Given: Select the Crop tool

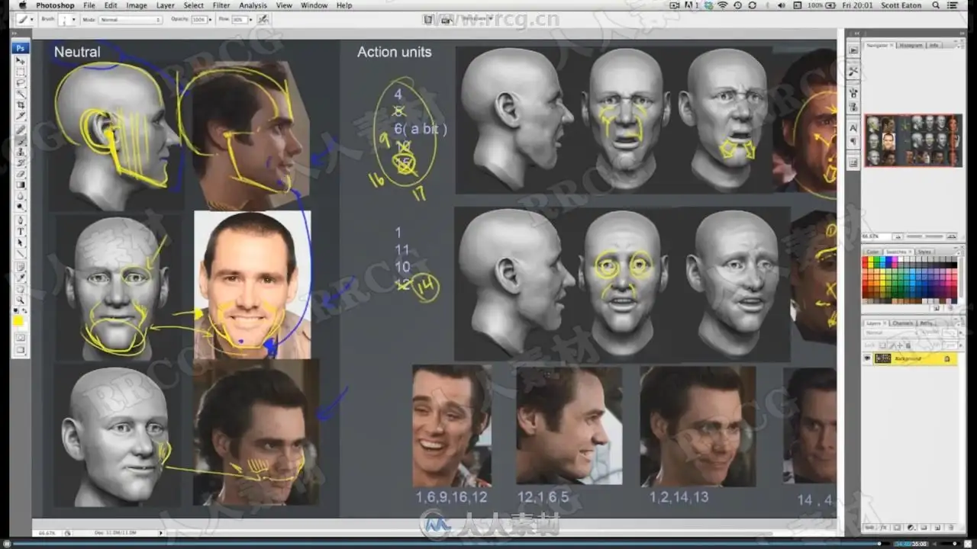Looking at the screenshot, I should coord(21,104).
